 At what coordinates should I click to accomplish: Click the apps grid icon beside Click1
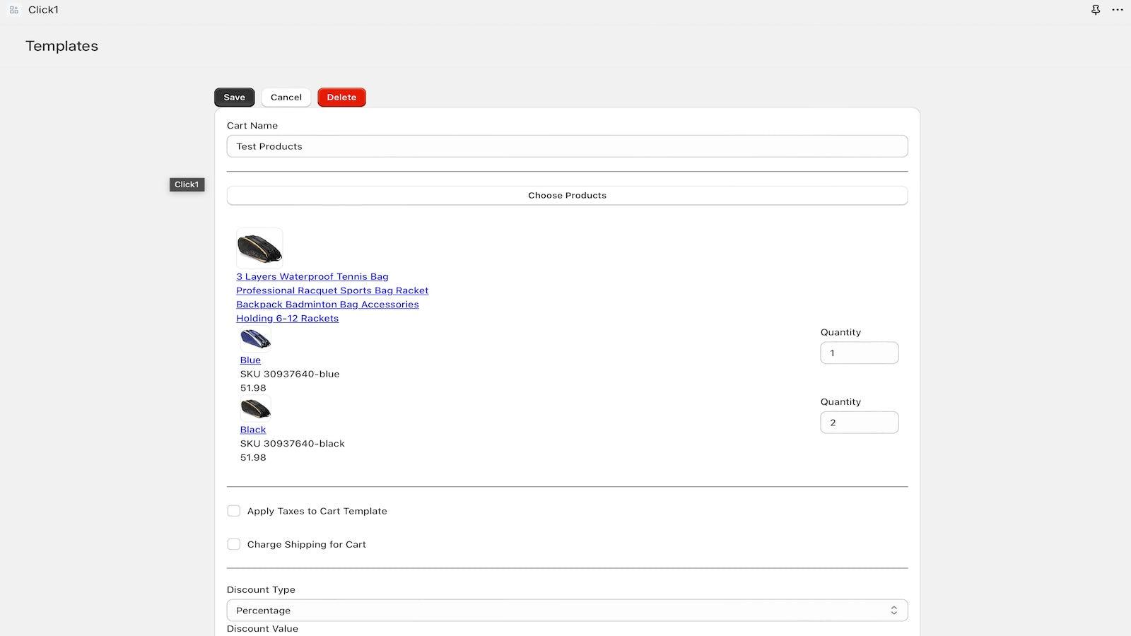pos(12,9)
